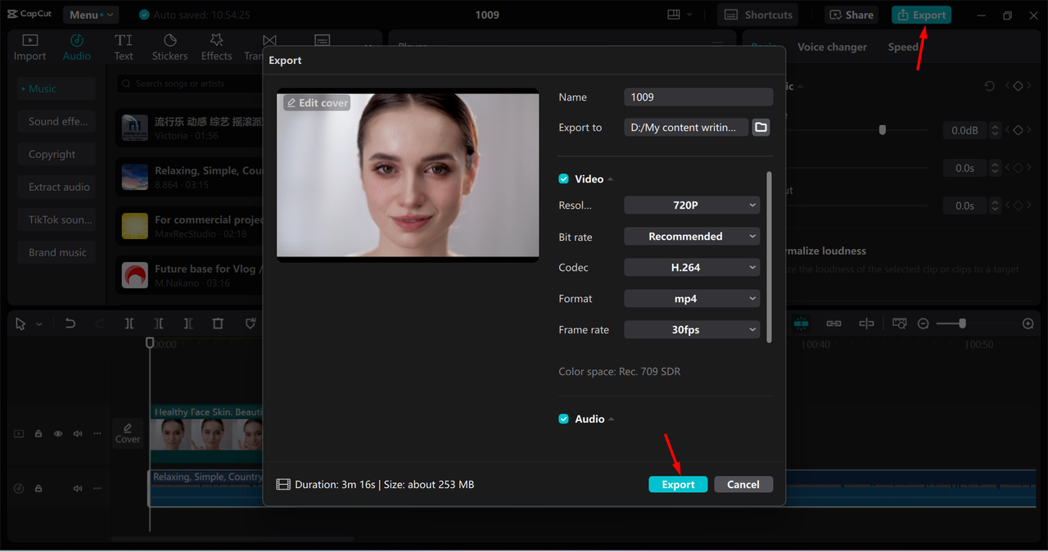Click the delete-right trim icon
This screenshot has width=1048, height=552.
(188, 324)
